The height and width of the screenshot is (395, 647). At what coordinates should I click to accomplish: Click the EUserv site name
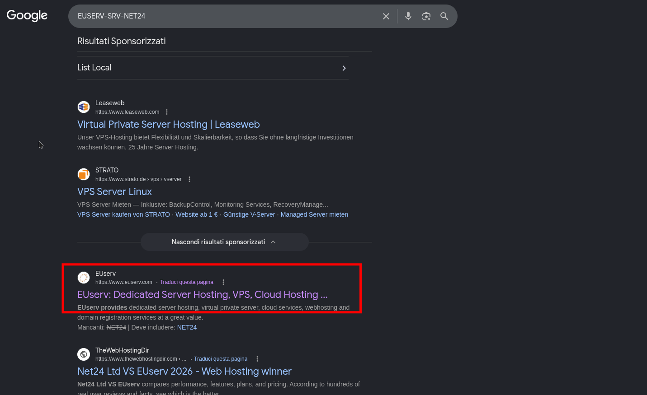tap(105, 274)
